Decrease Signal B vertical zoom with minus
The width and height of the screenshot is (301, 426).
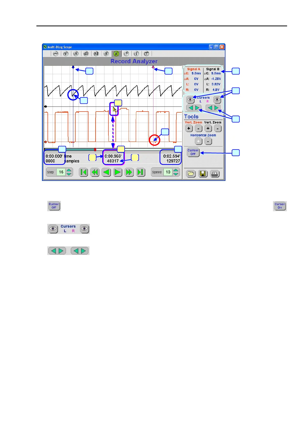[218, 129]
